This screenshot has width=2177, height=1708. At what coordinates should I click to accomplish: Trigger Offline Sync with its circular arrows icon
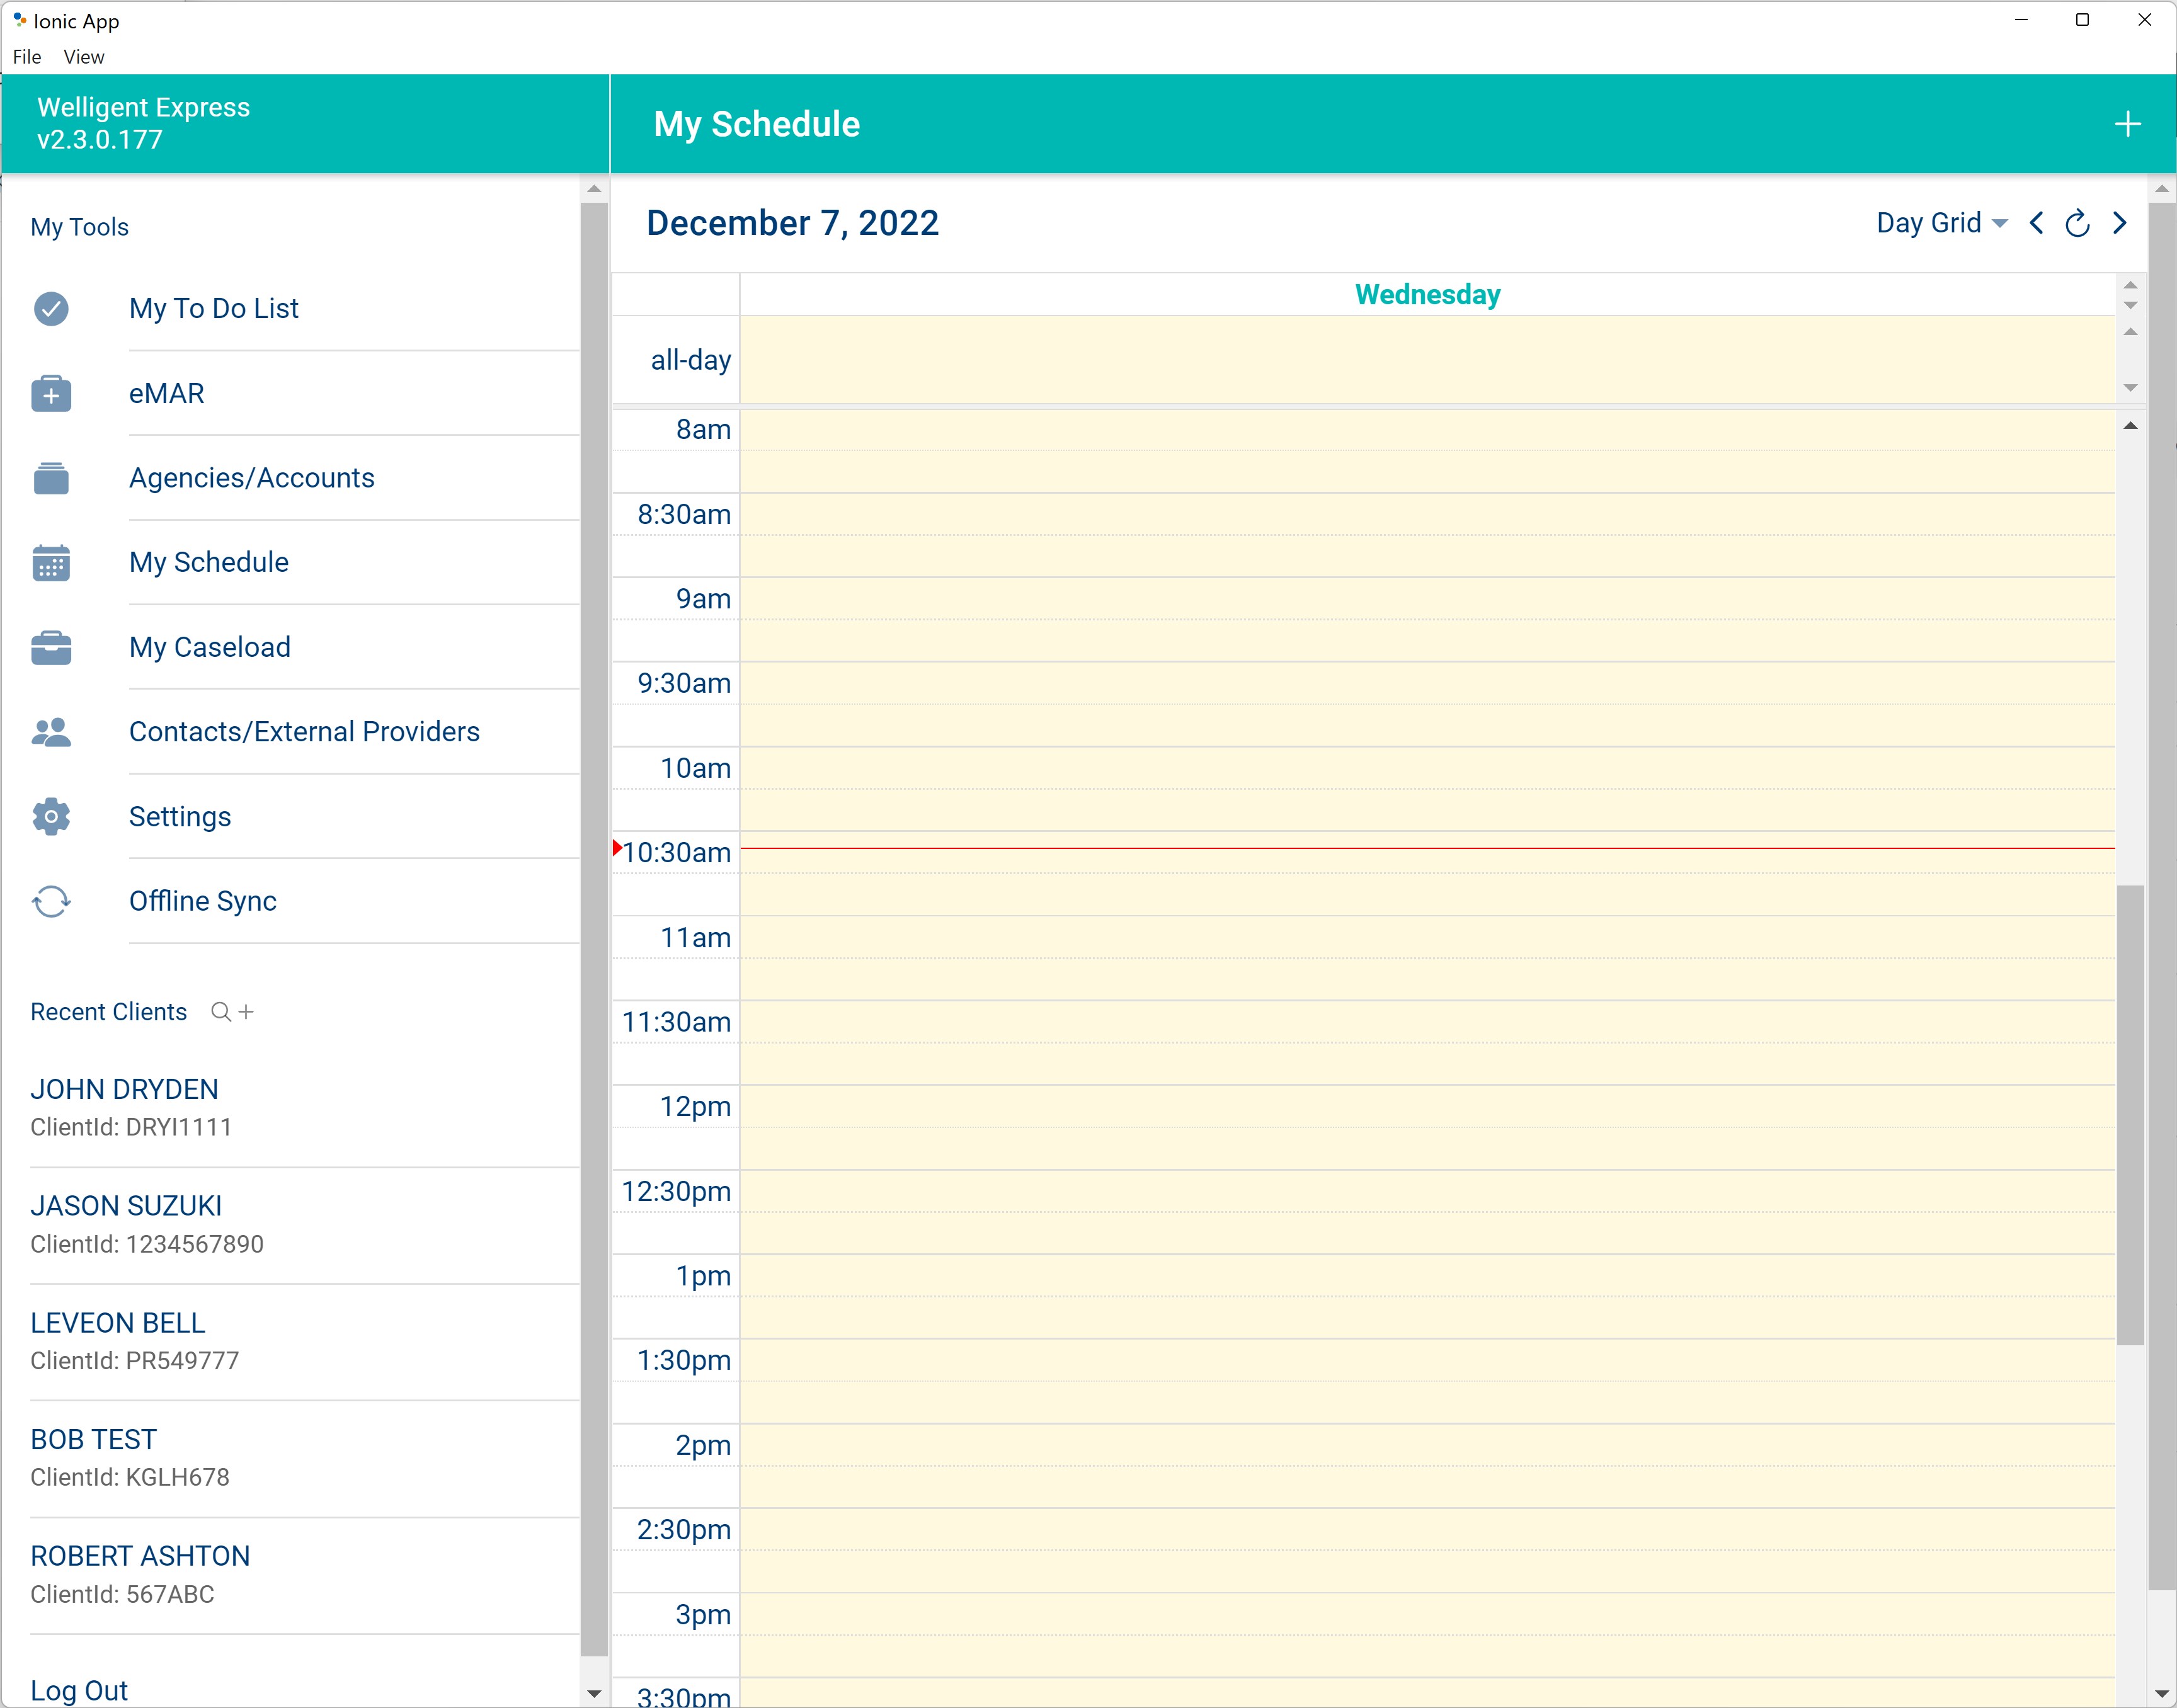[x=51, y=901]
